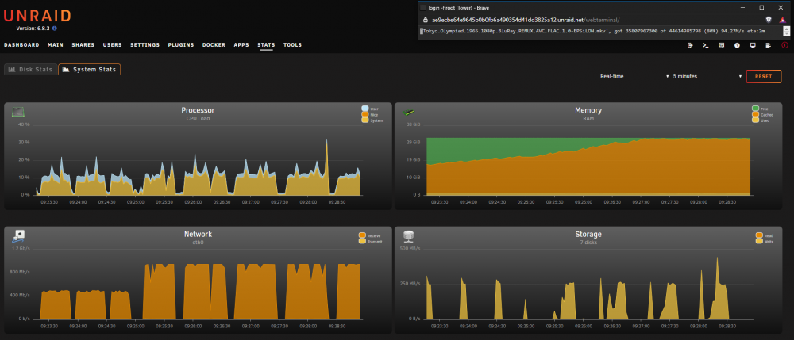Click the Brave Shields lion icon
Viewport: 794px width, 340px height.
click(769, 20)
